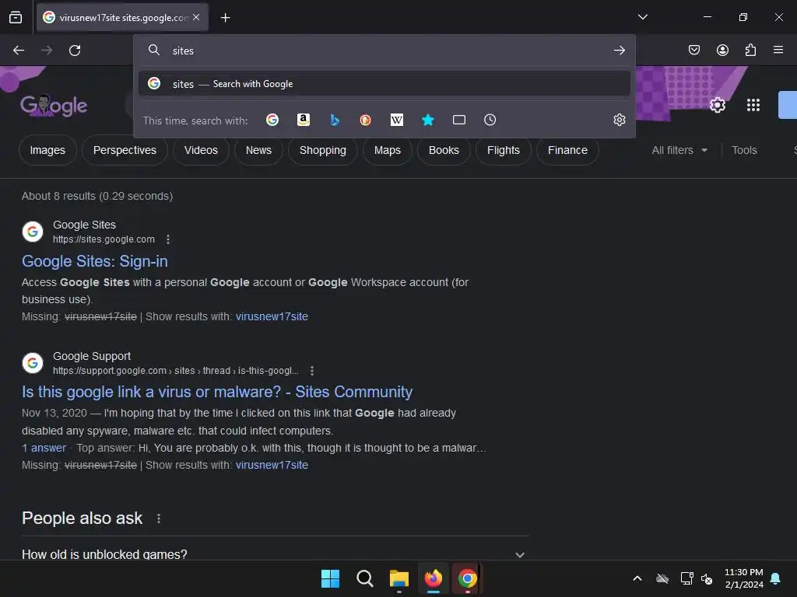The height and width of the screenshot is (597, 797).
Task: Click the 'About 8 results' stats text
Action: 97,196
